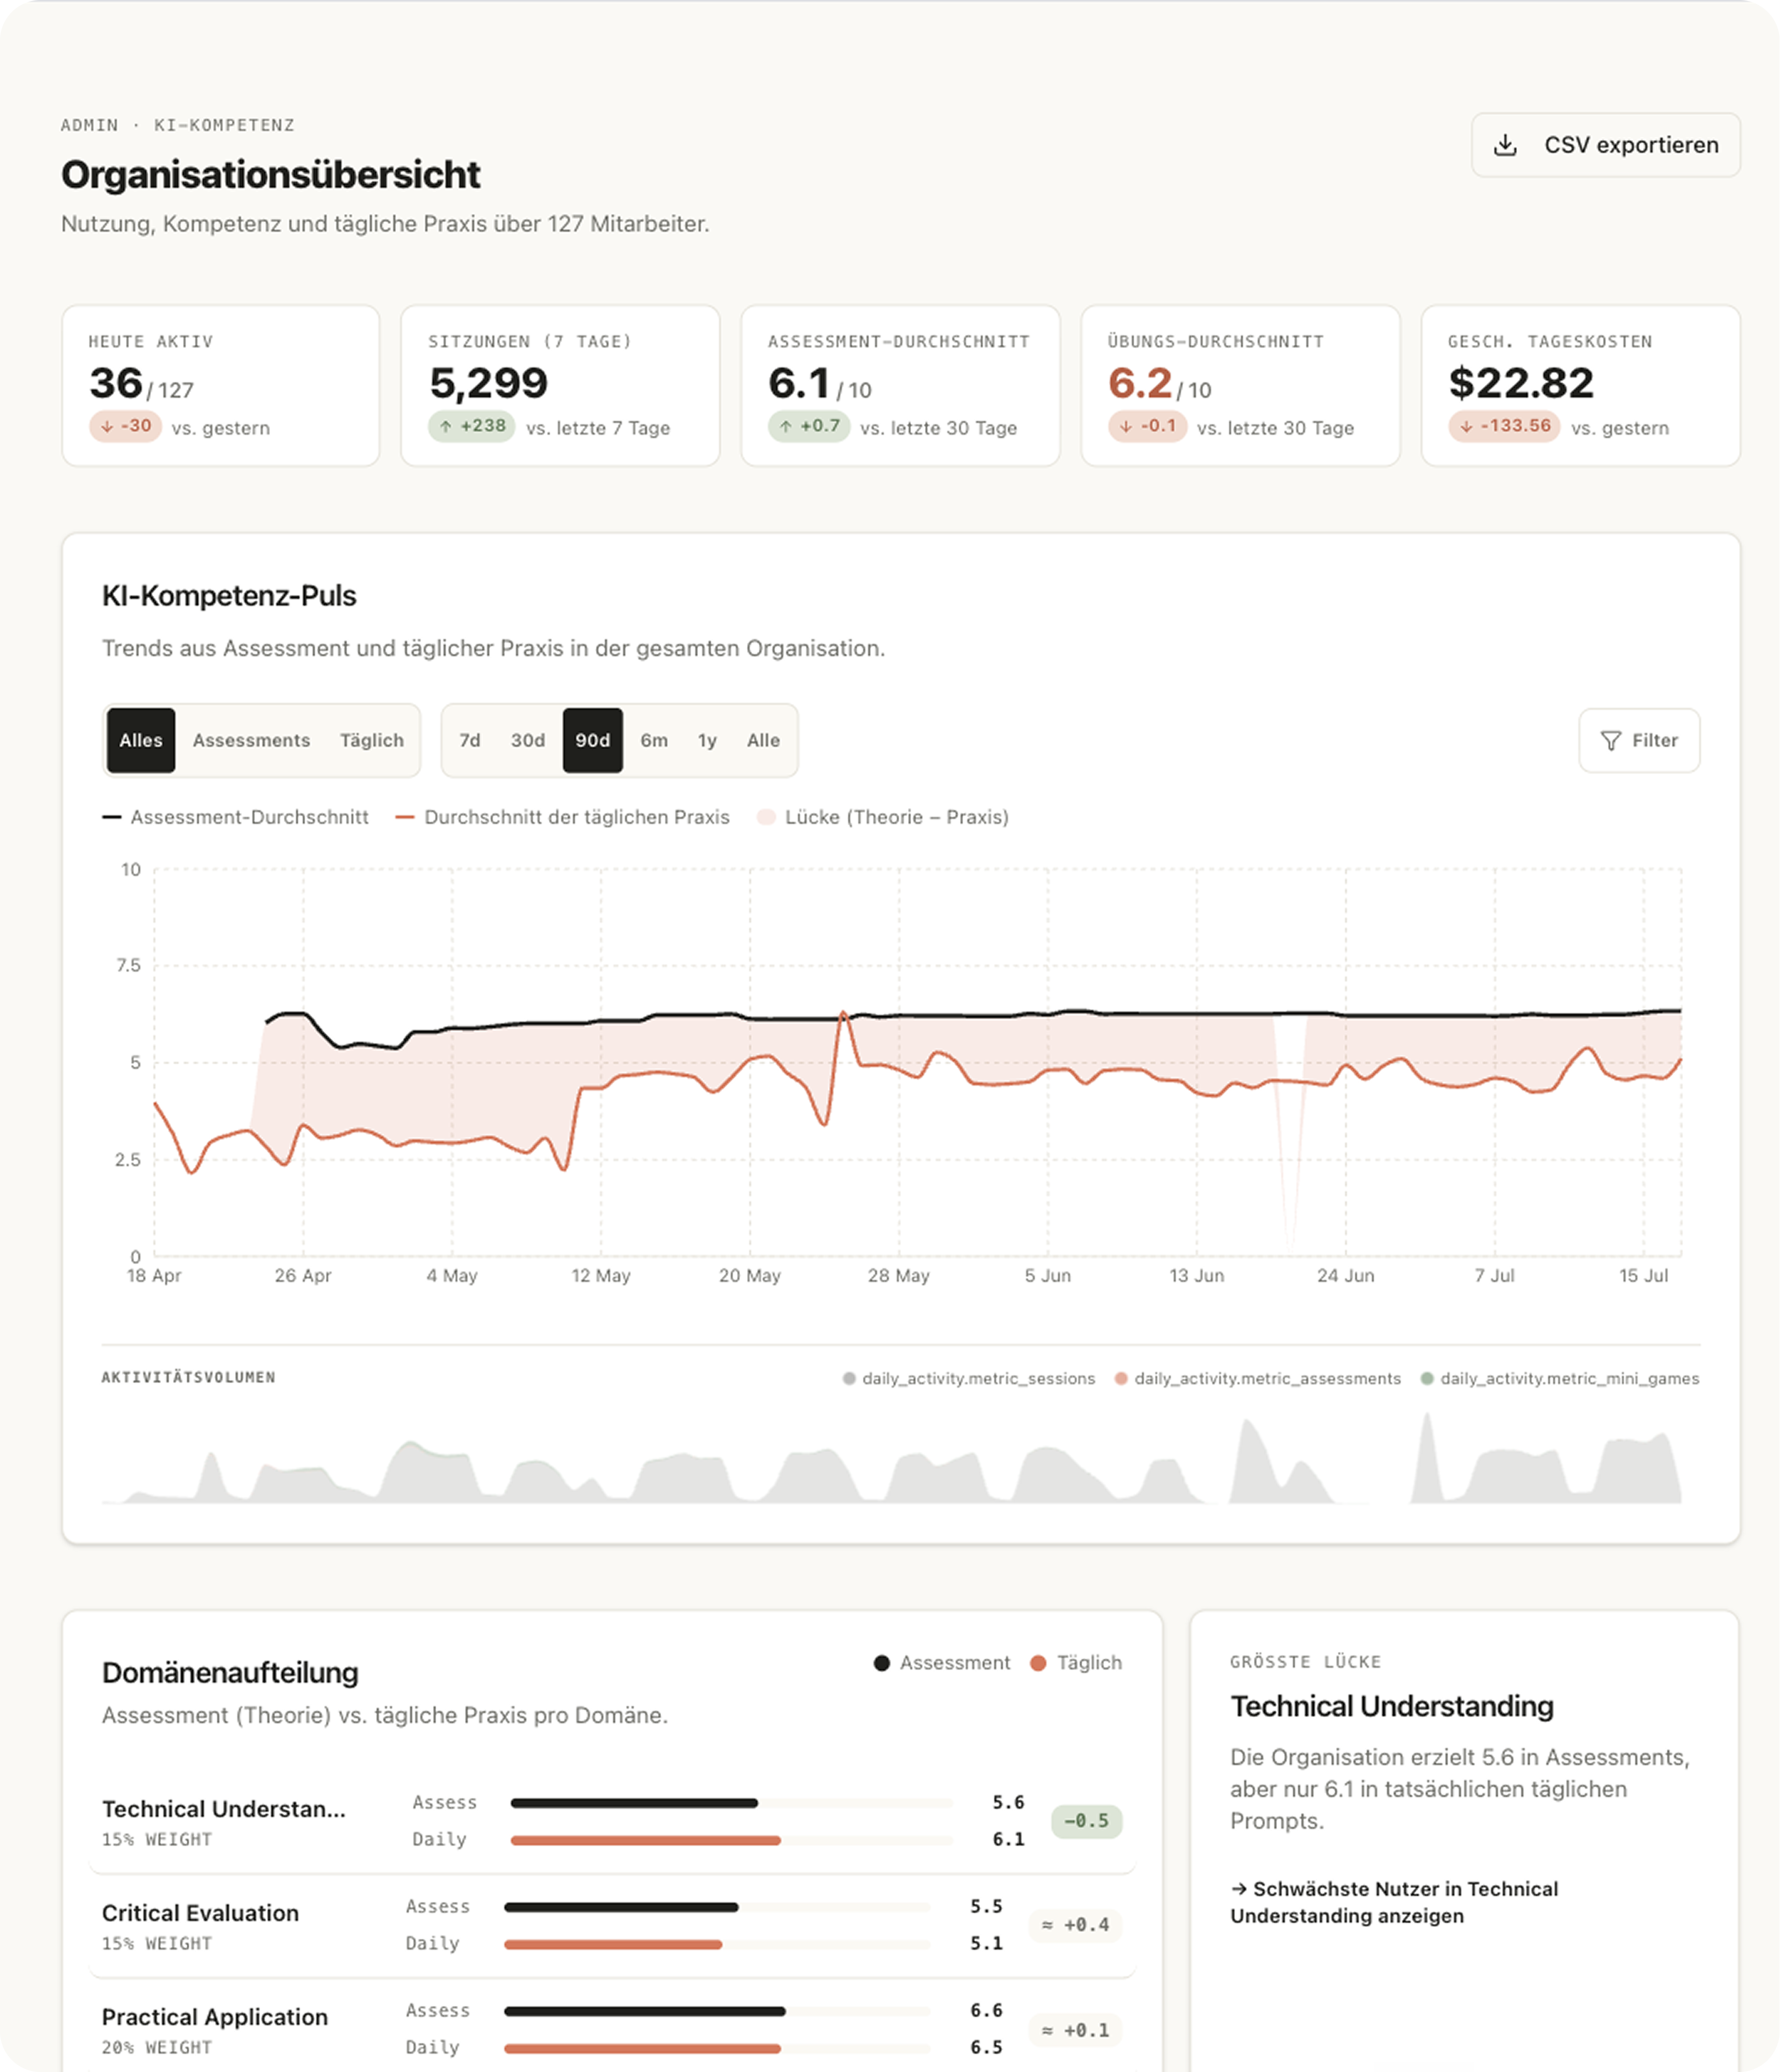Click Critical Evaluation Daily progress bar

(x=717, y=1944)
